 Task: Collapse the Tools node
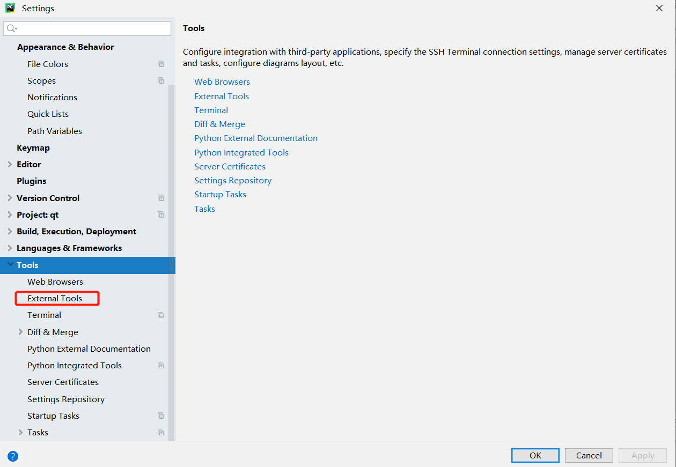point(10,265)
